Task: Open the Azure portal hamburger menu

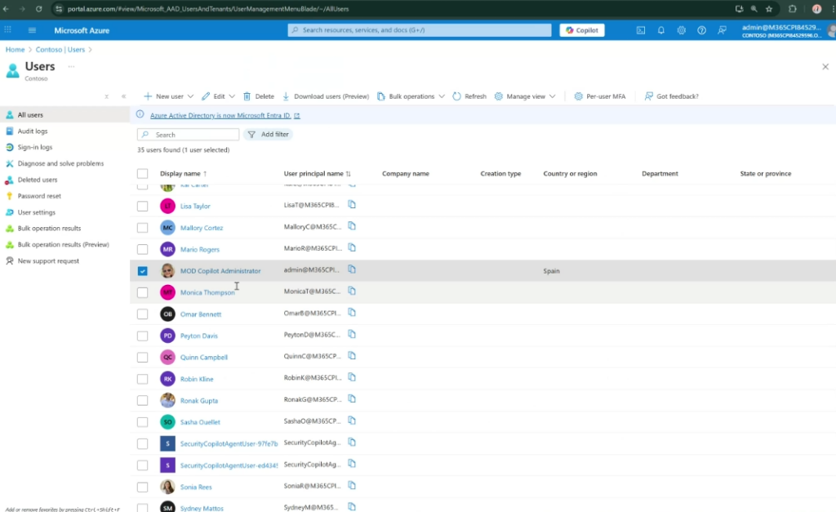Action: (33, 30)
